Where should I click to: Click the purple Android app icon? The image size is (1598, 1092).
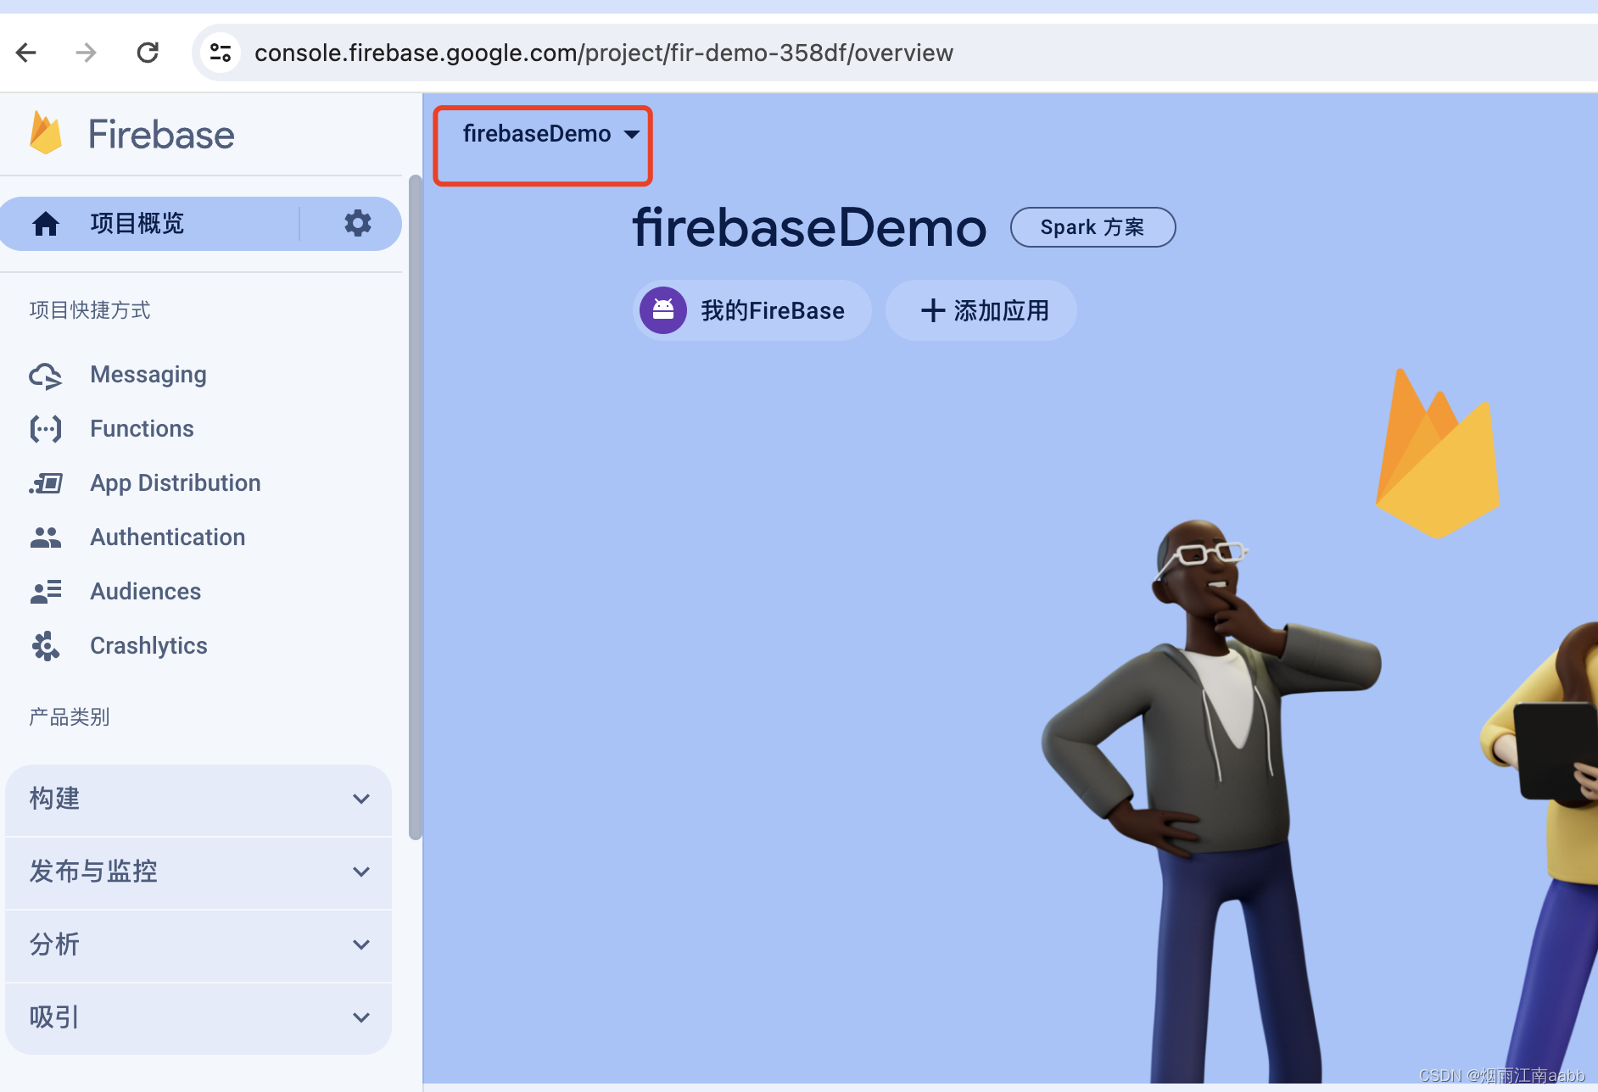click(x=663, y=310)
